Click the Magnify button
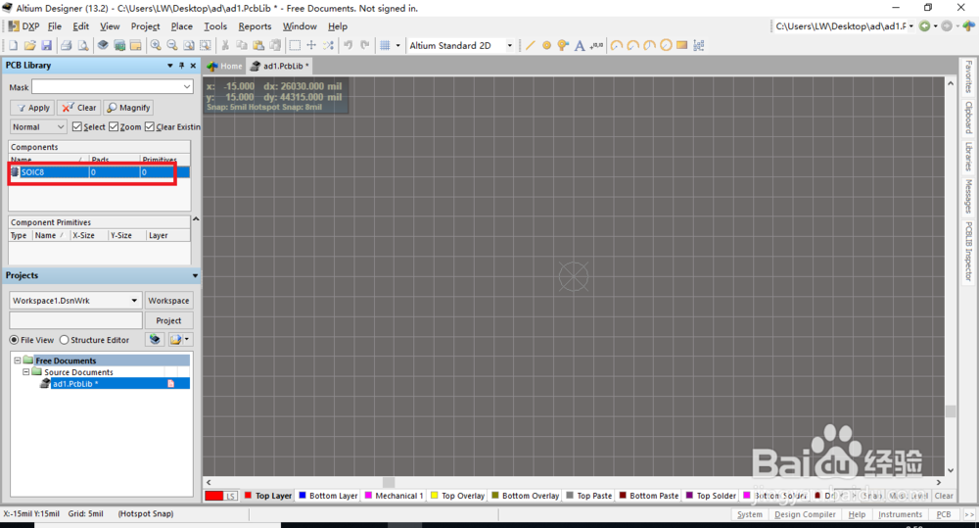Viewport: 979px width, 528px height. [128, 108]
